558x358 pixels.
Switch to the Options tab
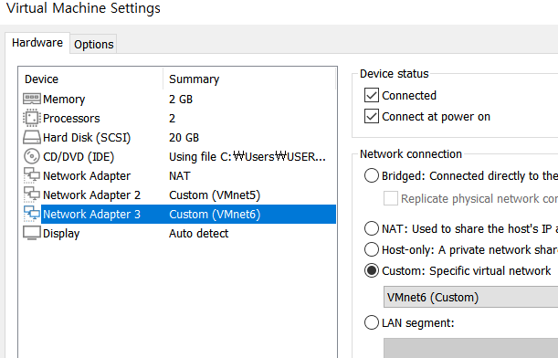[93, 44]
